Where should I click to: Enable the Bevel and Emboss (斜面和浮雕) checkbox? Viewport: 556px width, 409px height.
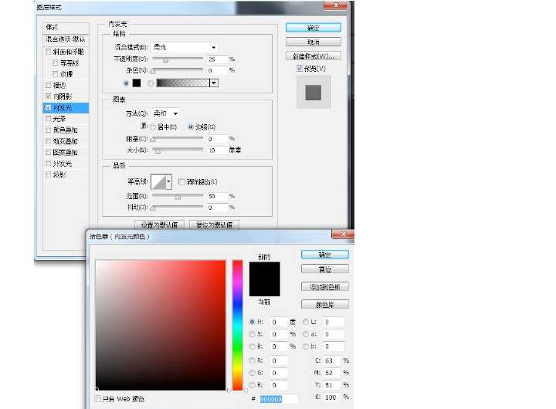coord(49,52)
